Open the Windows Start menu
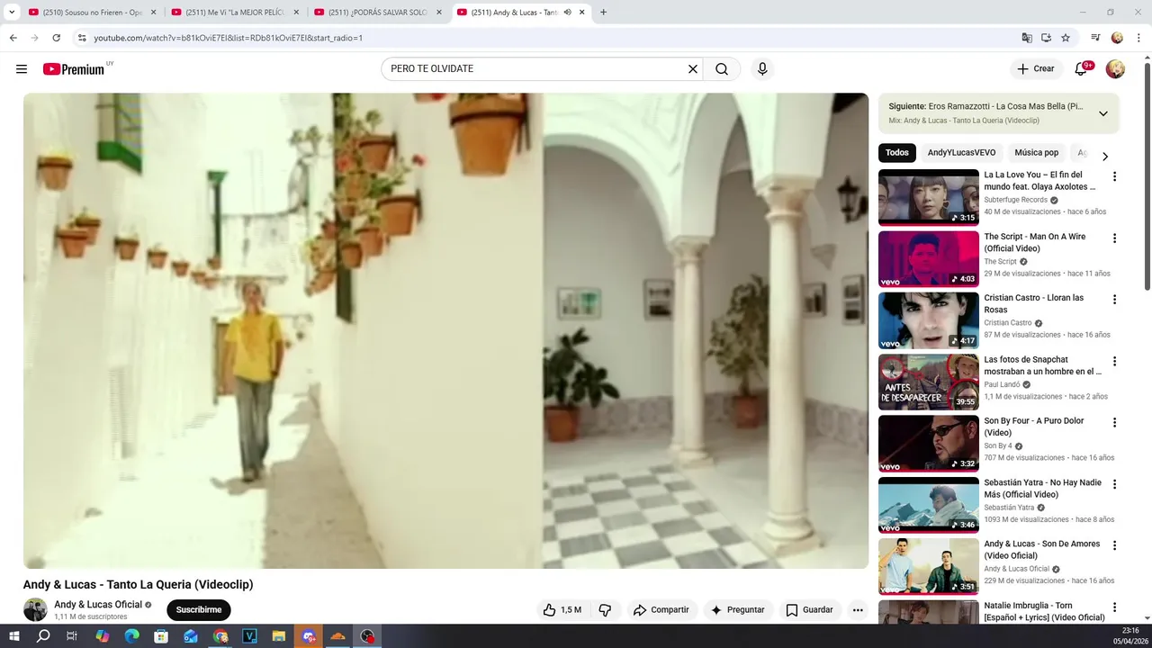This screenshot has height=648, width=1152. point(13,636)
